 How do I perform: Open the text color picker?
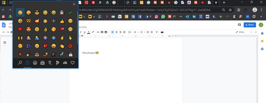pyautogui.click(x=89, y=32)
